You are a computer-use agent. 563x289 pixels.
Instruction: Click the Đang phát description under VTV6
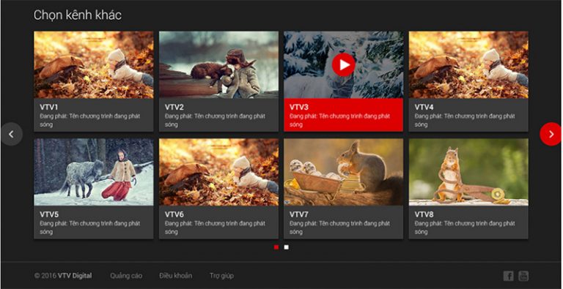[x=215, y=228]
